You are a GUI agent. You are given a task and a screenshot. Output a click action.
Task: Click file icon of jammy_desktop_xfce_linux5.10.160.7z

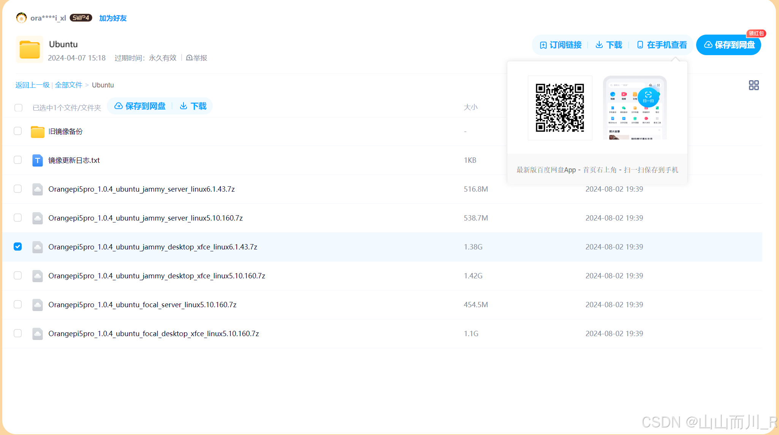37,276
